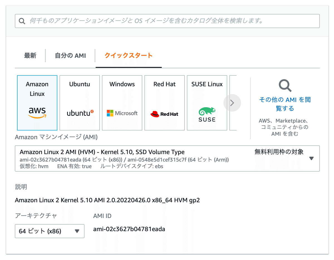334x260 pixels.
Task: Choose the Red Hat AMI card
Action: click(x=164, y=103)
